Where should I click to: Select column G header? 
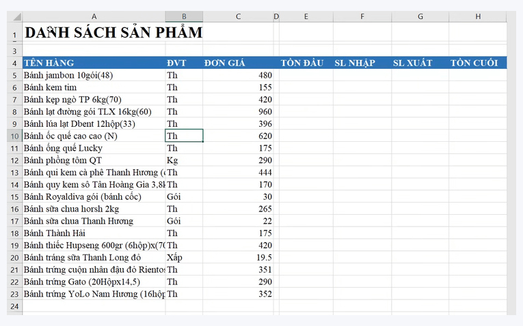(x=420, y=16)
